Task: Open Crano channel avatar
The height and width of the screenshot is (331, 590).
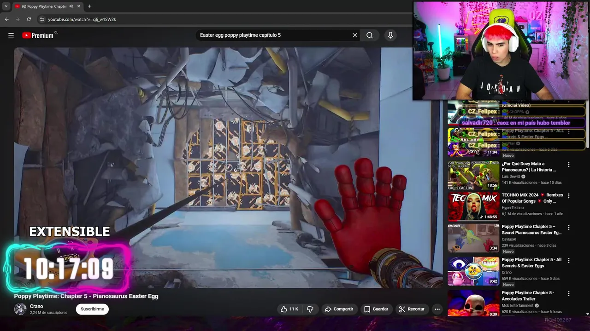Action: [x=20, y=309]
